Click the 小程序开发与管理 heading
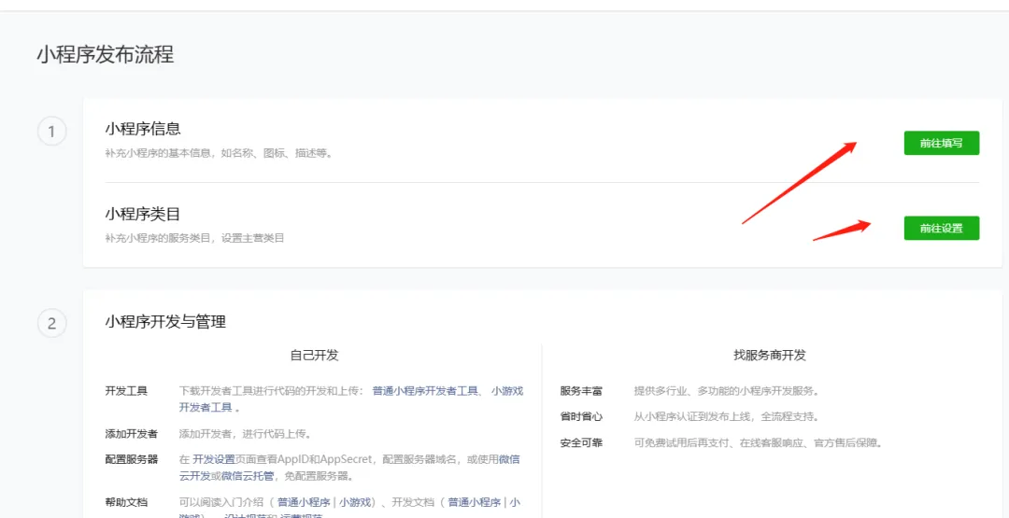The height and width of the screenshot is (518, 1009). pos(165,322)
